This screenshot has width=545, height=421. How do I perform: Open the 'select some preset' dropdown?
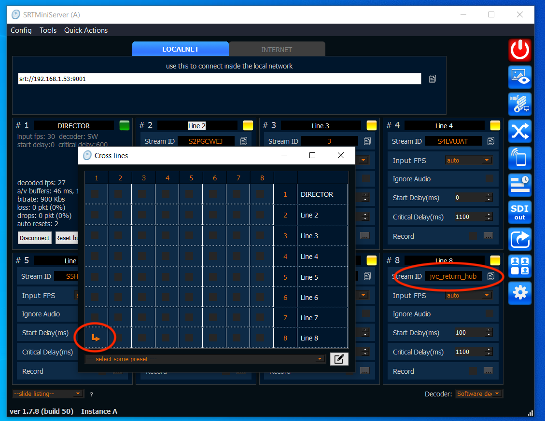click(205, 359)
